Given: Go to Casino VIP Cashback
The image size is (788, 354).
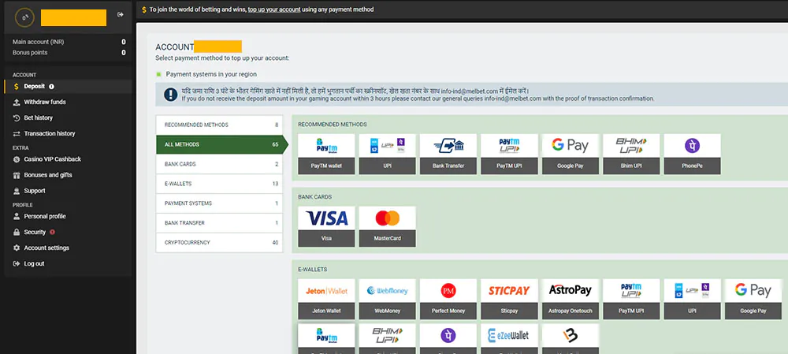Looking at the screenshot, I should point(52,159).
